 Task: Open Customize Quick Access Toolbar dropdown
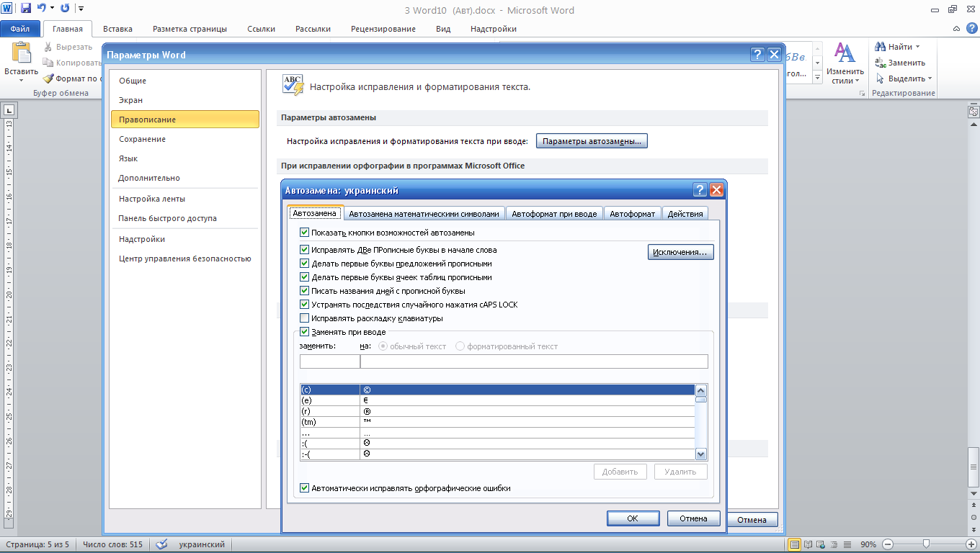click(x=80, y=9)
